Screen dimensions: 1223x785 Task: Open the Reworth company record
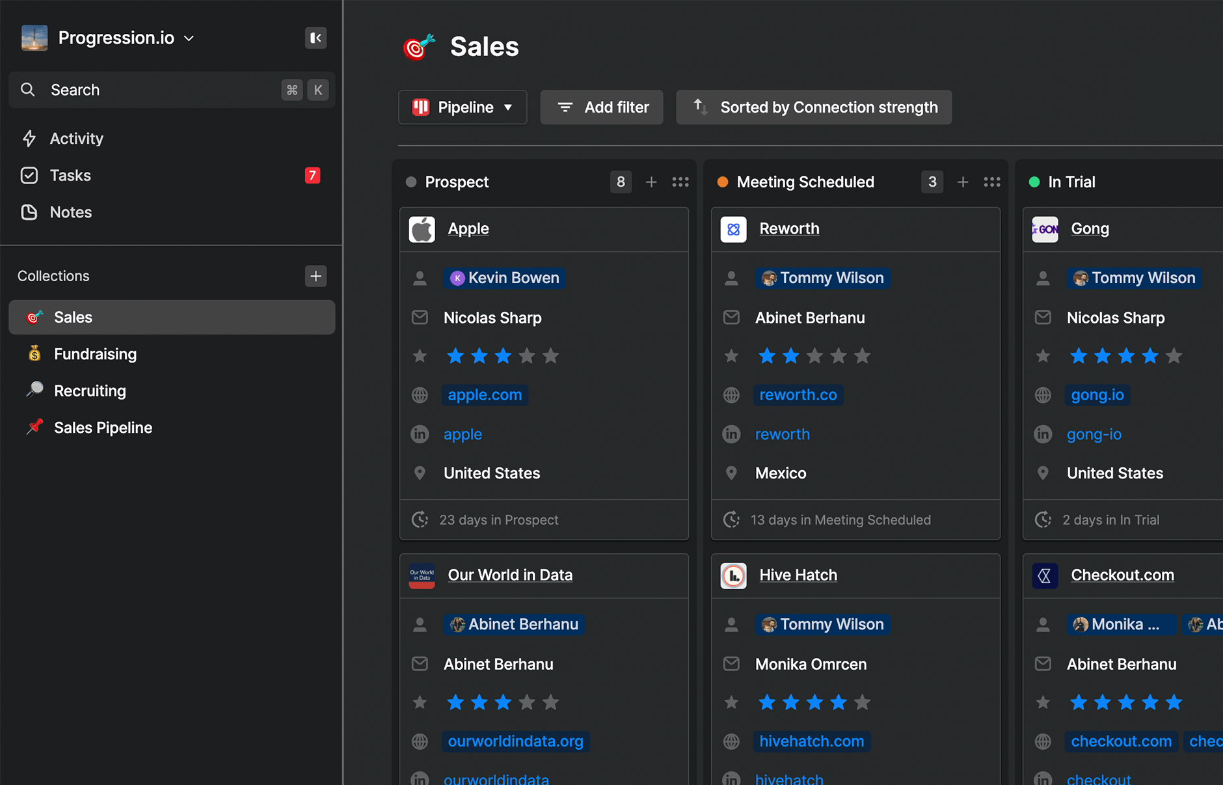click(789, 229)
